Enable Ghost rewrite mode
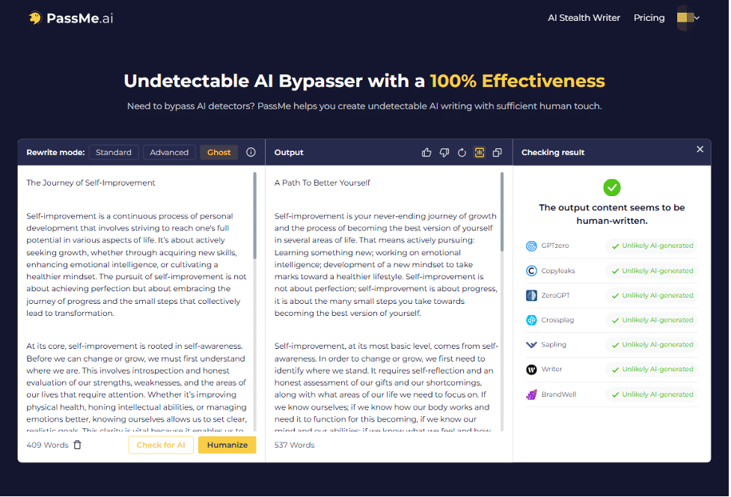The width and height of the screenshot is (731, 497). 218,152
